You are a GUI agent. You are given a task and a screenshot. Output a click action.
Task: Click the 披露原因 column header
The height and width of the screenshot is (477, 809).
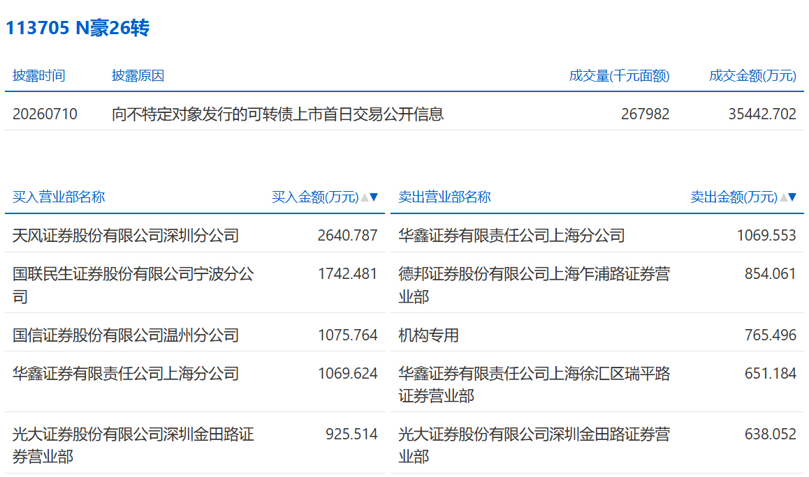click(138, 76)
